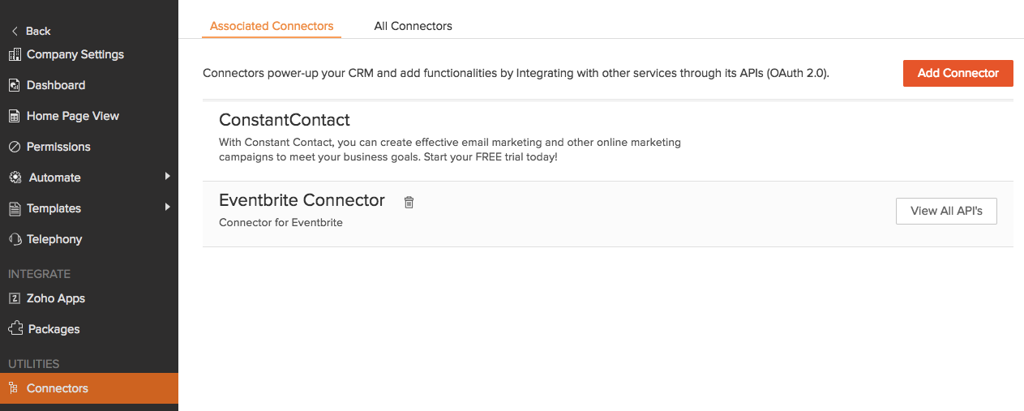Click the Back chevron arrow icon

click(15, 32)
